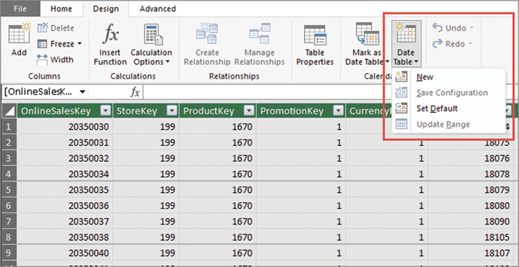Viewport: 519px width, 267px height.
Task: Click the select-all corner of the grid
Action: tap(9, 112)
